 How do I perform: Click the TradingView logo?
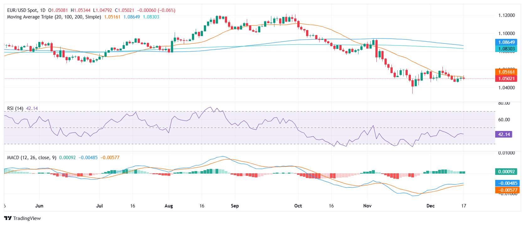coord(22,218)
